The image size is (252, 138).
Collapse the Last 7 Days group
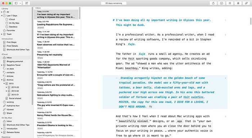[2, 16]
